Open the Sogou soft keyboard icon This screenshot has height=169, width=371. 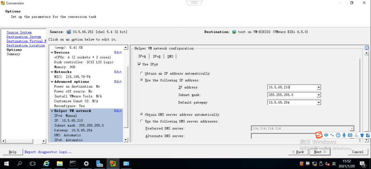pyautogui.click(x=350, y=135)
